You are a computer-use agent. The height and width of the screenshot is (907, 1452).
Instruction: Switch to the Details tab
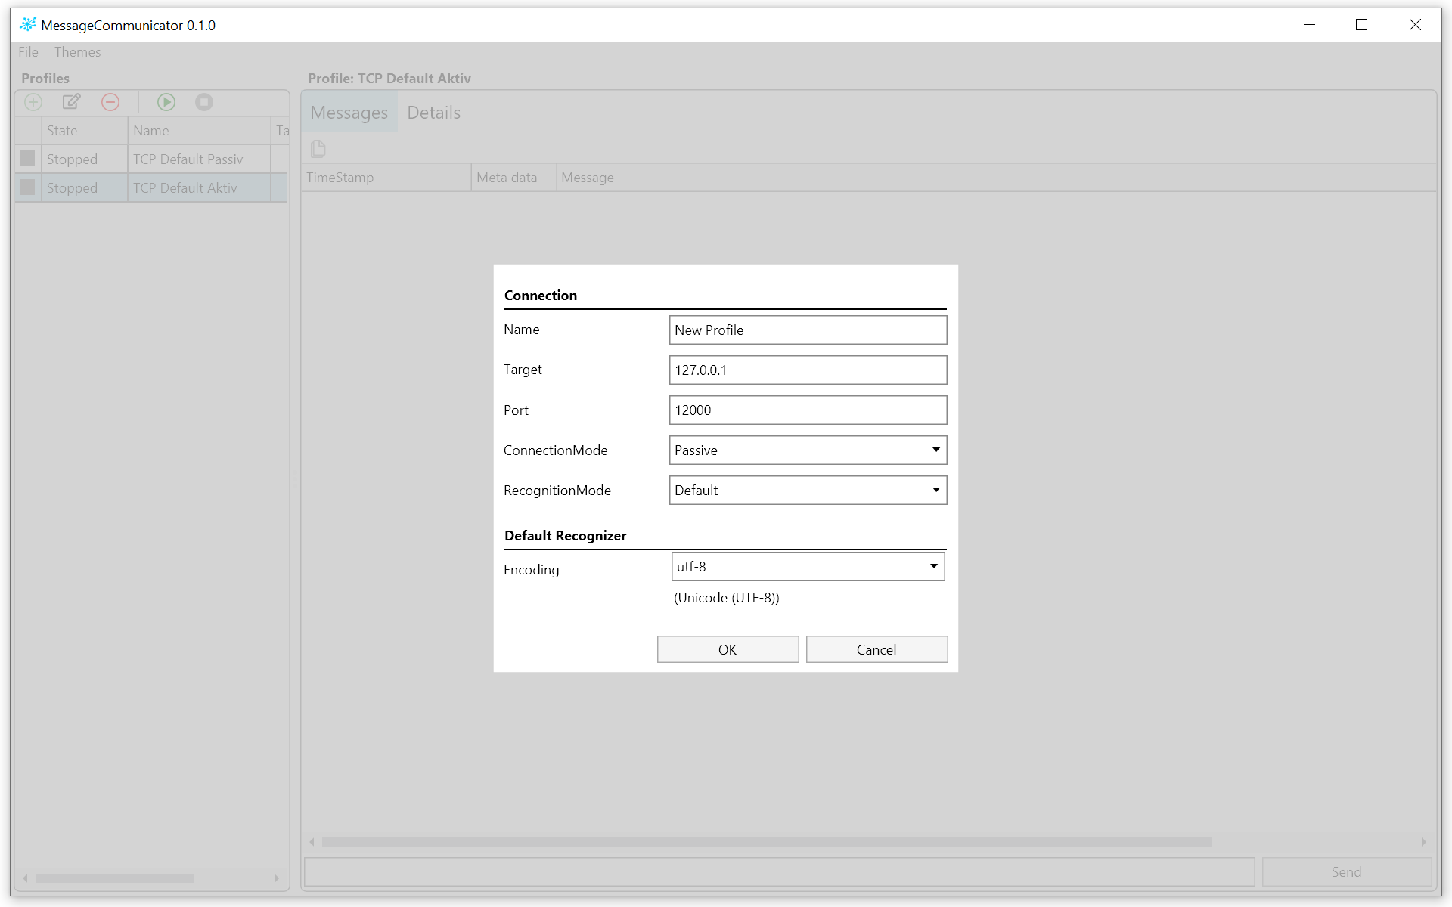[433, 113]
